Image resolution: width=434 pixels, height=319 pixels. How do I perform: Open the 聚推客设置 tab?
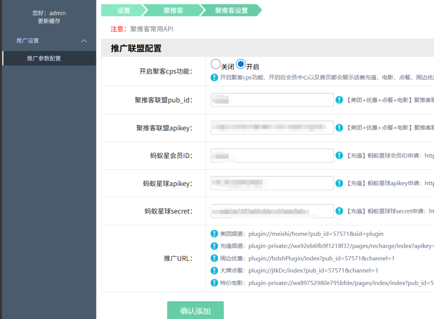click(231, 10)
